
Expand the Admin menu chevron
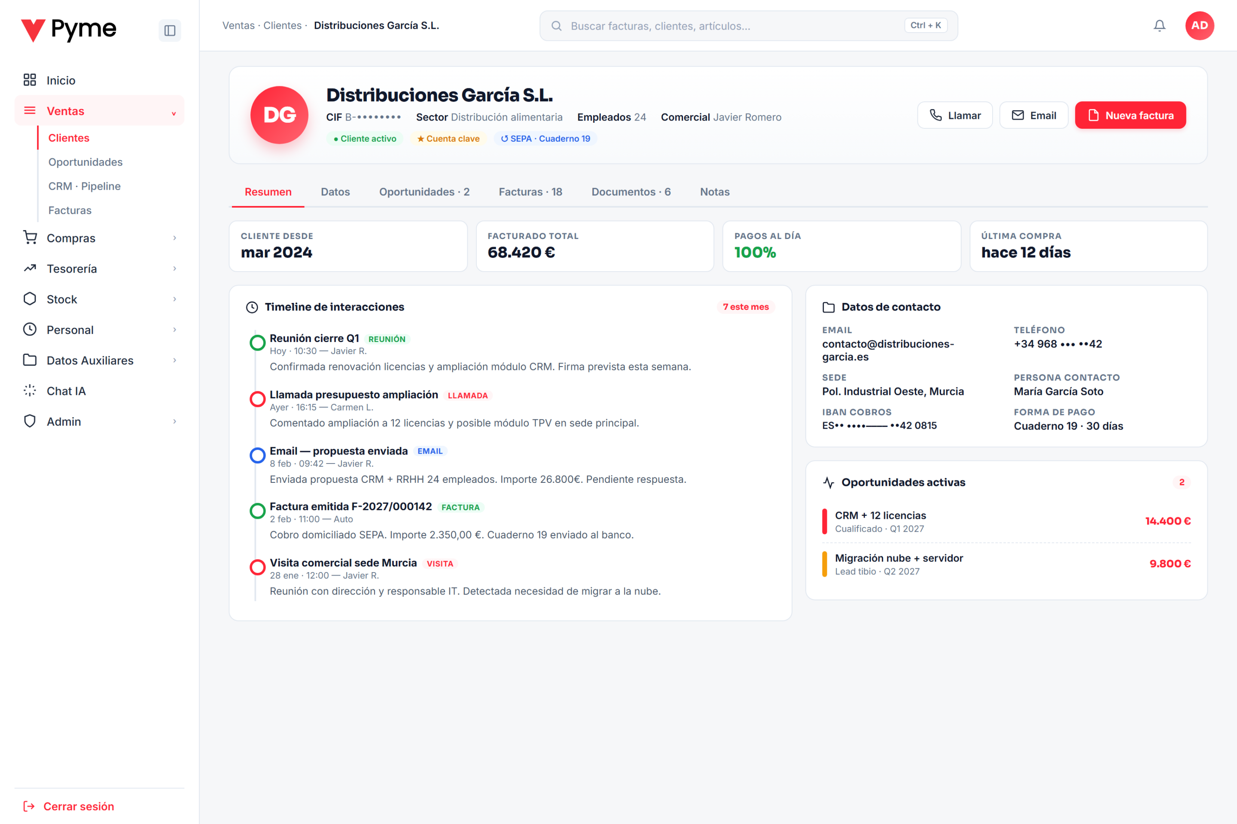pos(175,421)
